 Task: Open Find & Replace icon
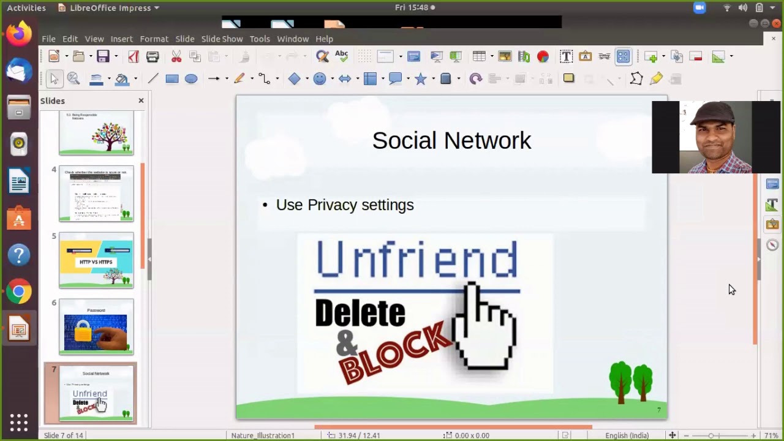point(322,56)
